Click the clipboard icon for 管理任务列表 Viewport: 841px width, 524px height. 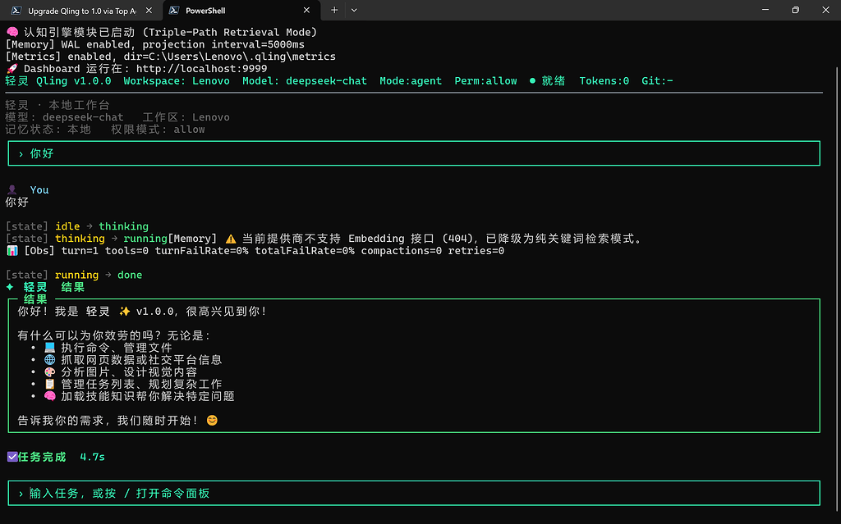pyautogui.click(x=50, y=384)
